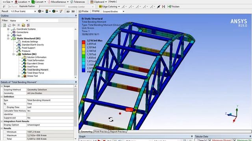
Task: Collapse the Static Structural (B5) node
Action: point(8,38)
